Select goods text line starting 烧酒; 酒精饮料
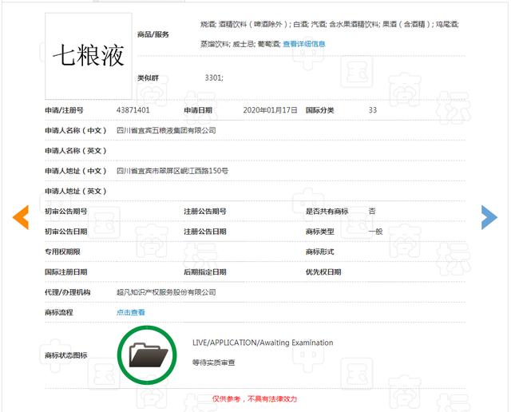 330,24
